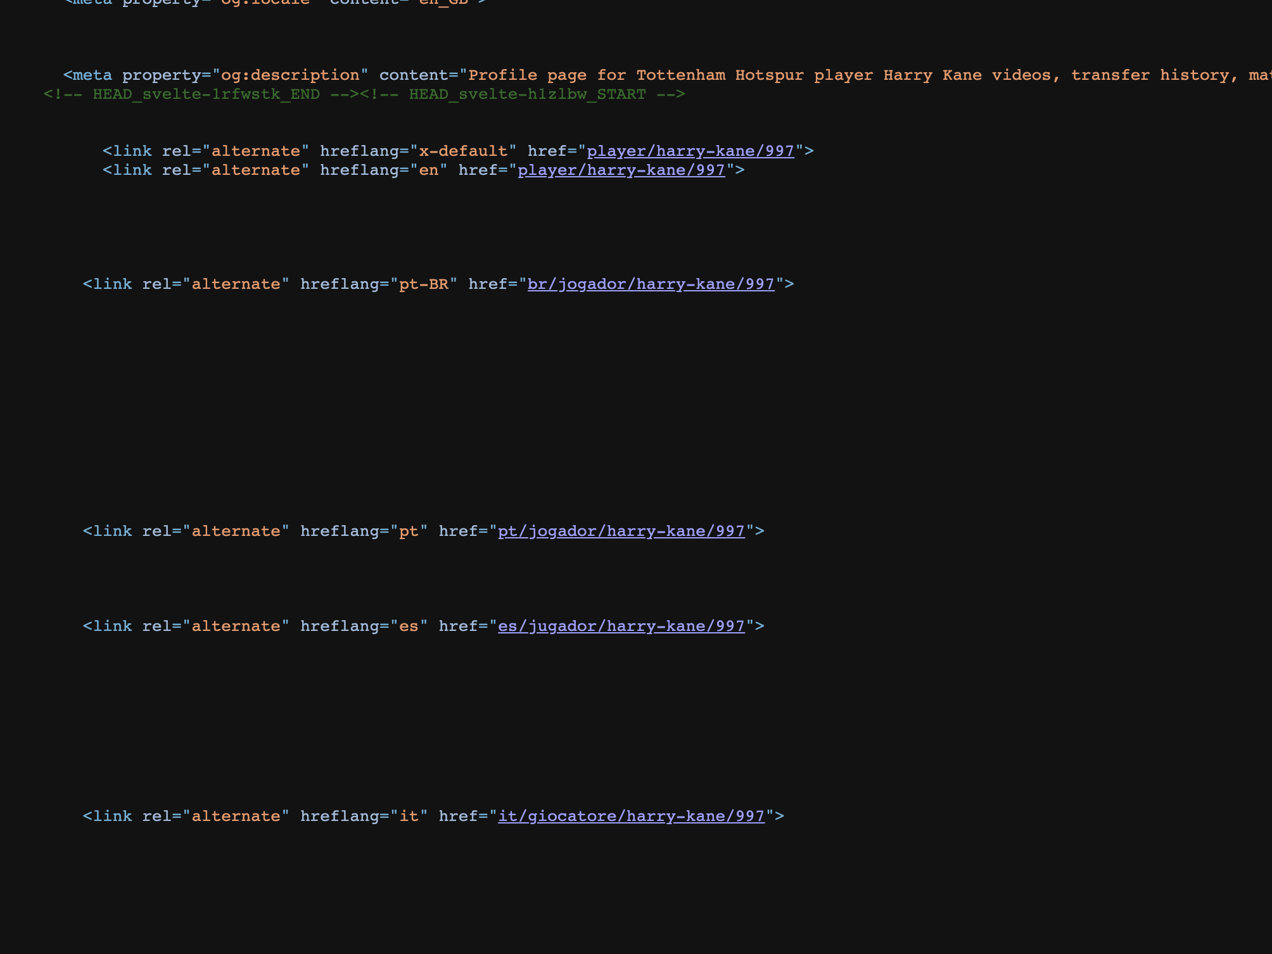Click the hreflang="it" attribute value
This screenshot has width=1272, height=954.
(x=362, y=816)
